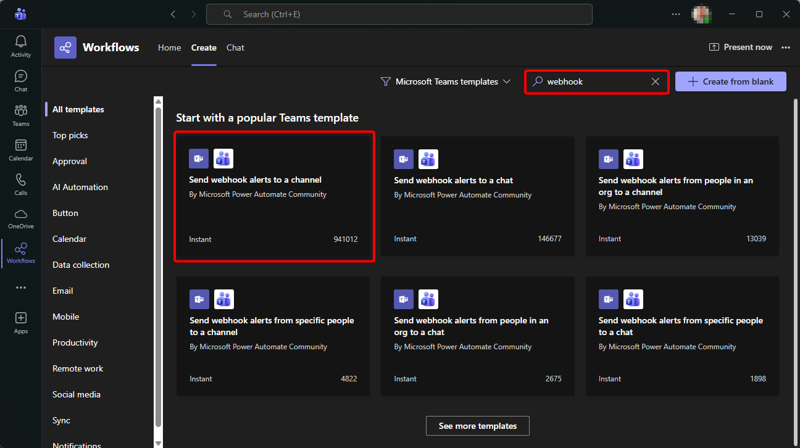This screenshot has height=448, width=800.
Task: Clear the webhook search text
Action: (x=656, y=81)
